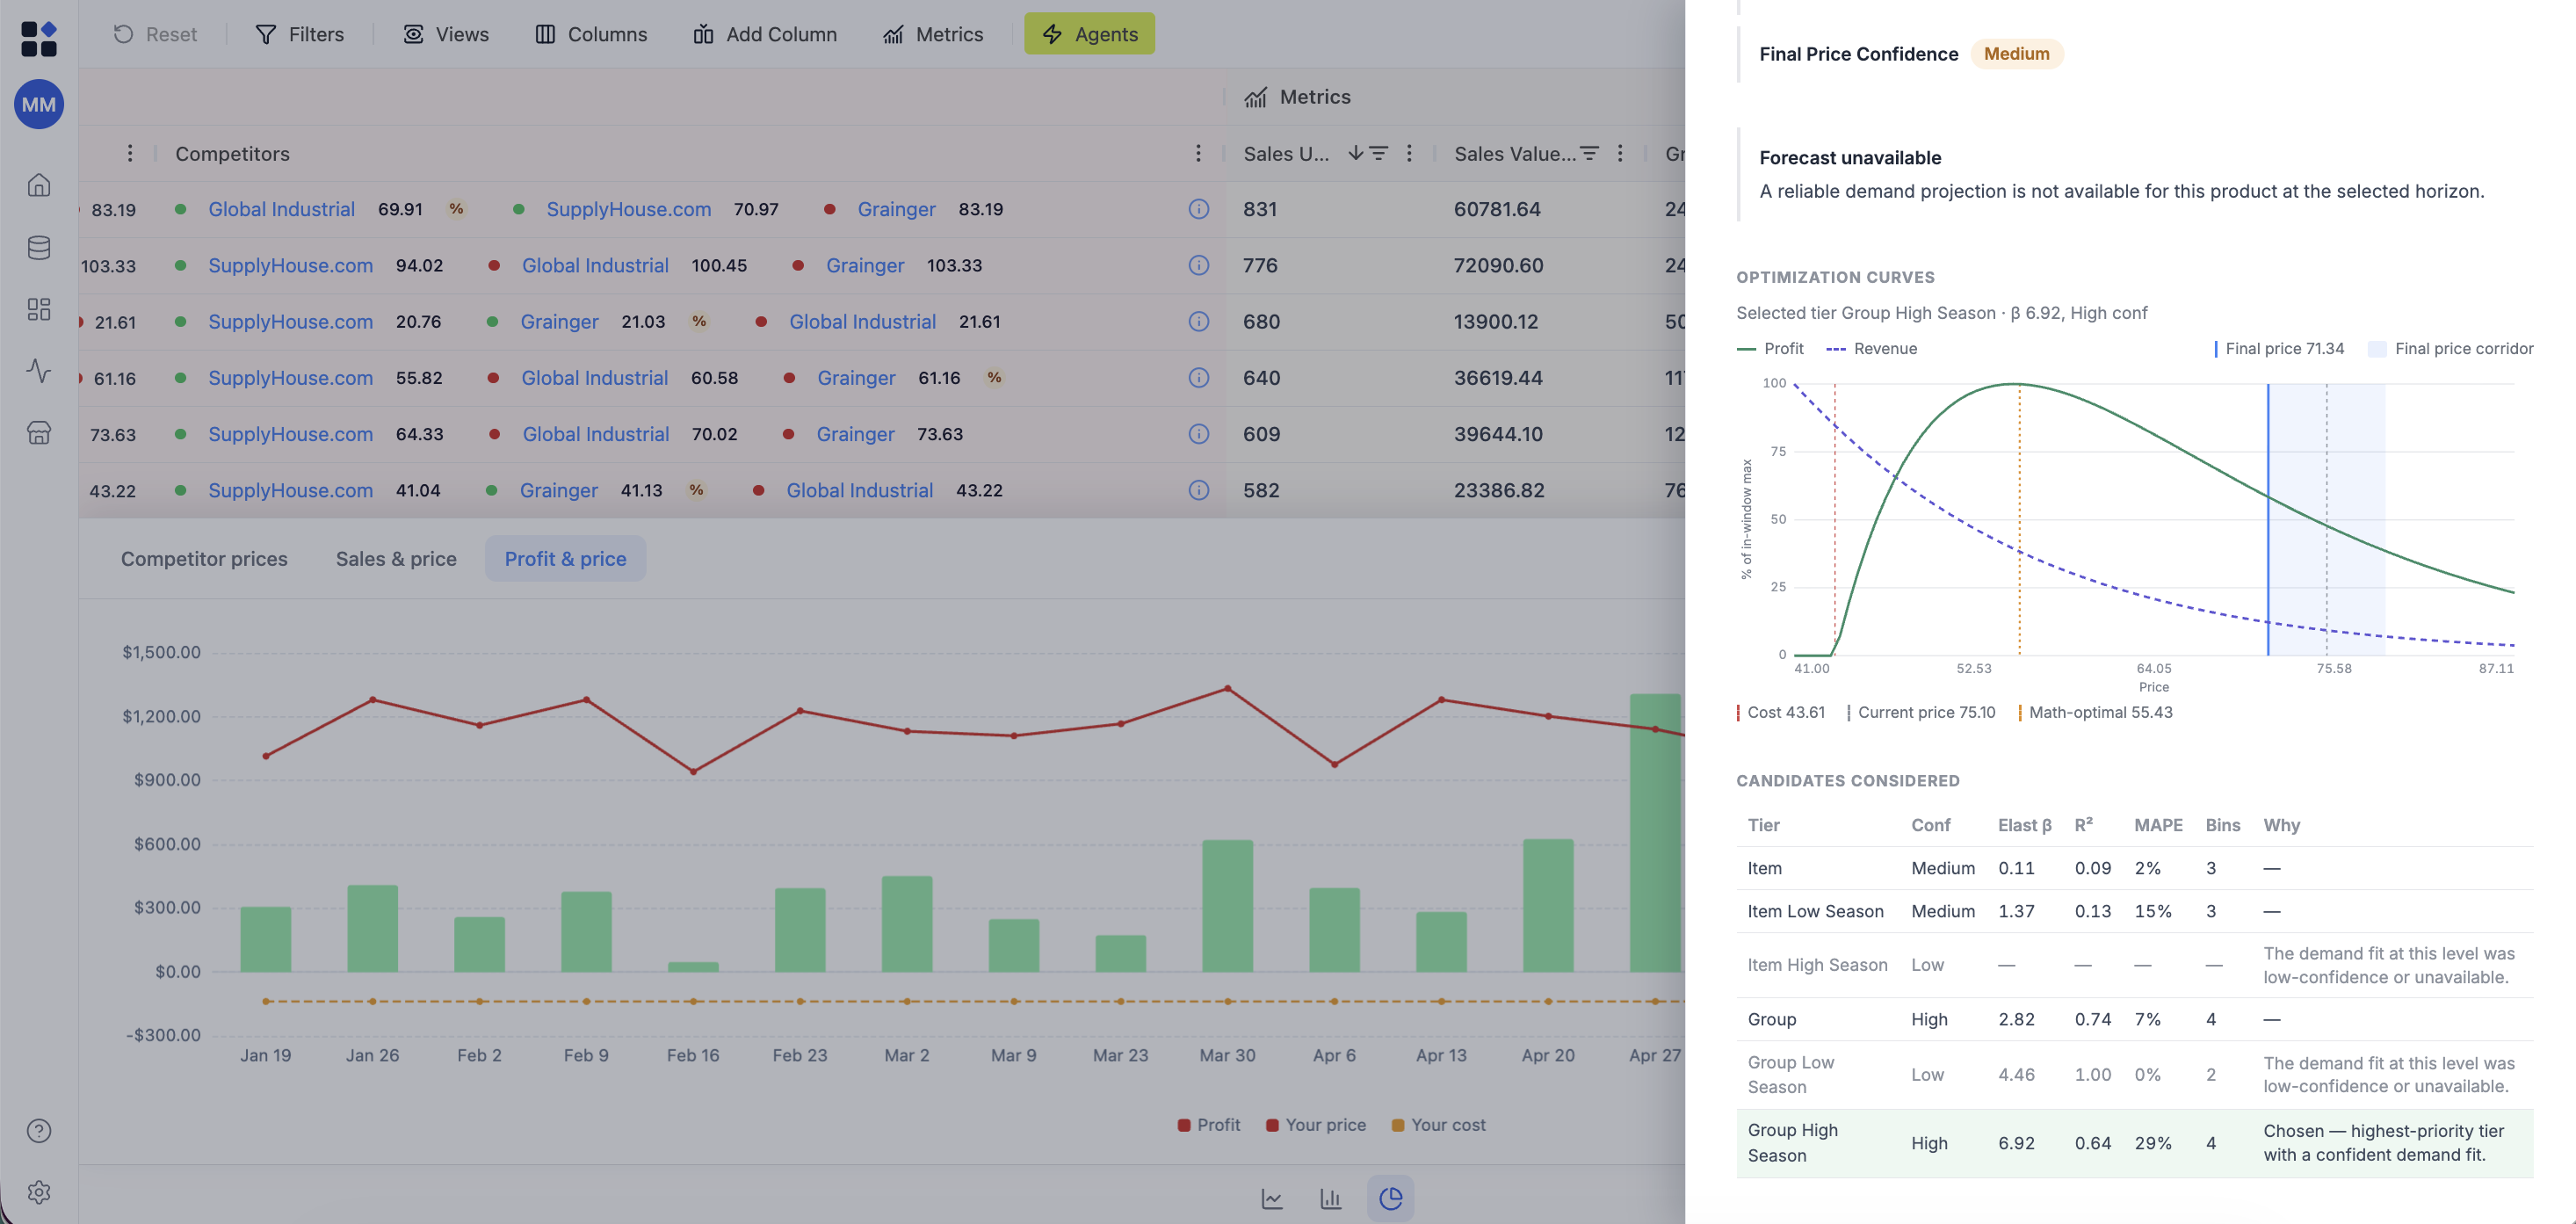Open Global Industrial link priced 69.91

click(281, 209)
